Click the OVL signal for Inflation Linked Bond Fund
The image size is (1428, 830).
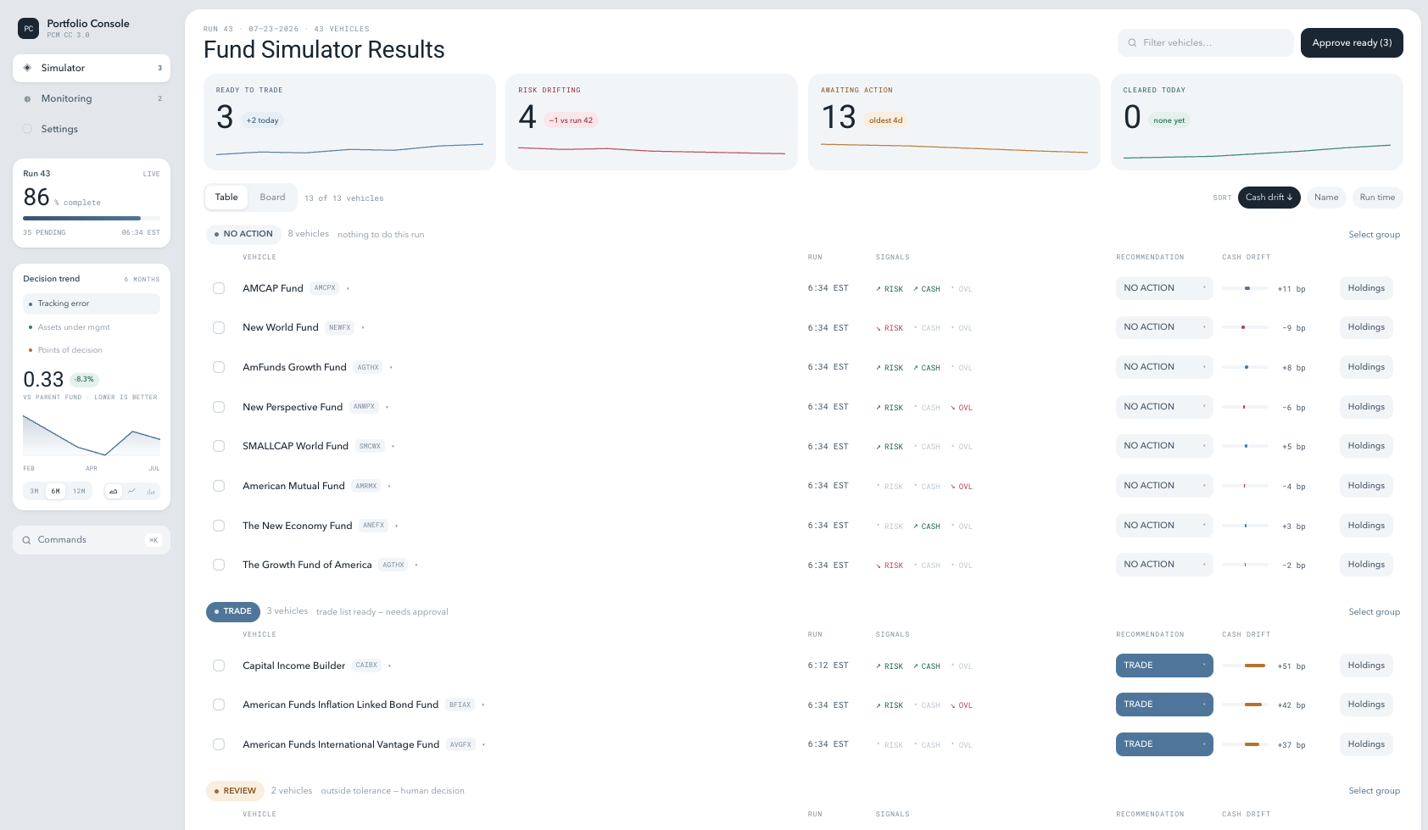pos(962,705)
